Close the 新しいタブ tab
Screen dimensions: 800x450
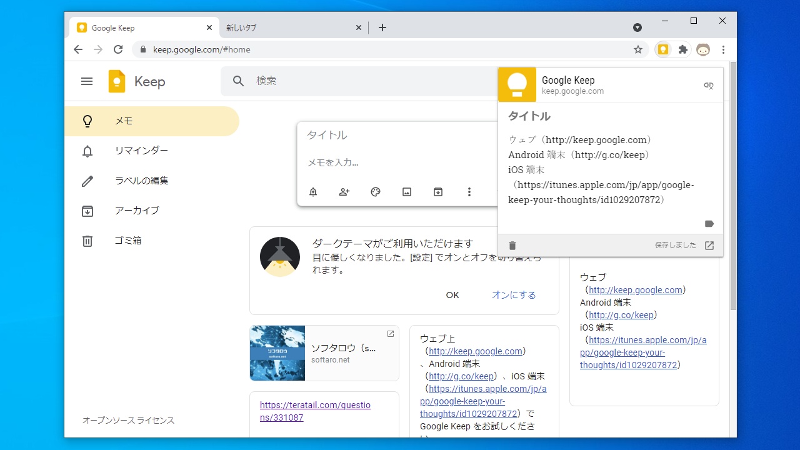click(359, 27)
